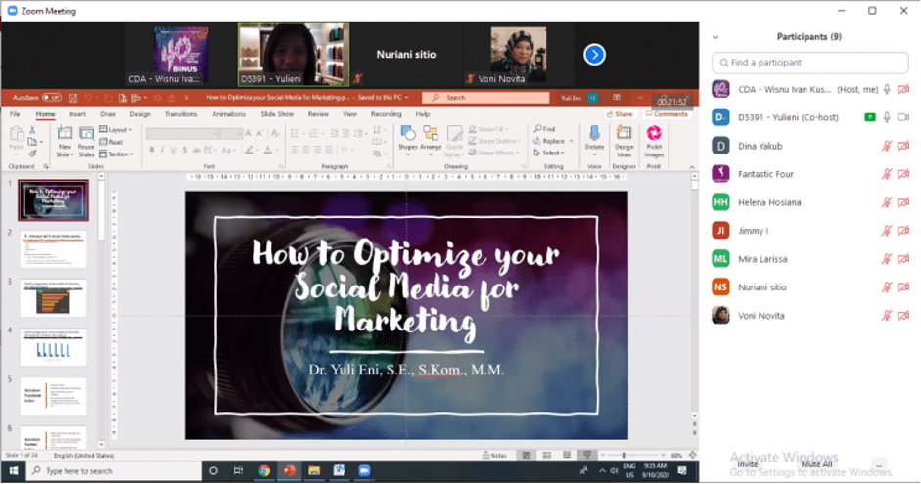Click the Find a participant field
The height and width of the screenshot is (484, 921).
pos(810,63)
